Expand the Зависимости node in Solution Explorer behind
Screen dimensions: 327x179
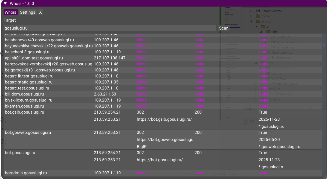[251, 11]
